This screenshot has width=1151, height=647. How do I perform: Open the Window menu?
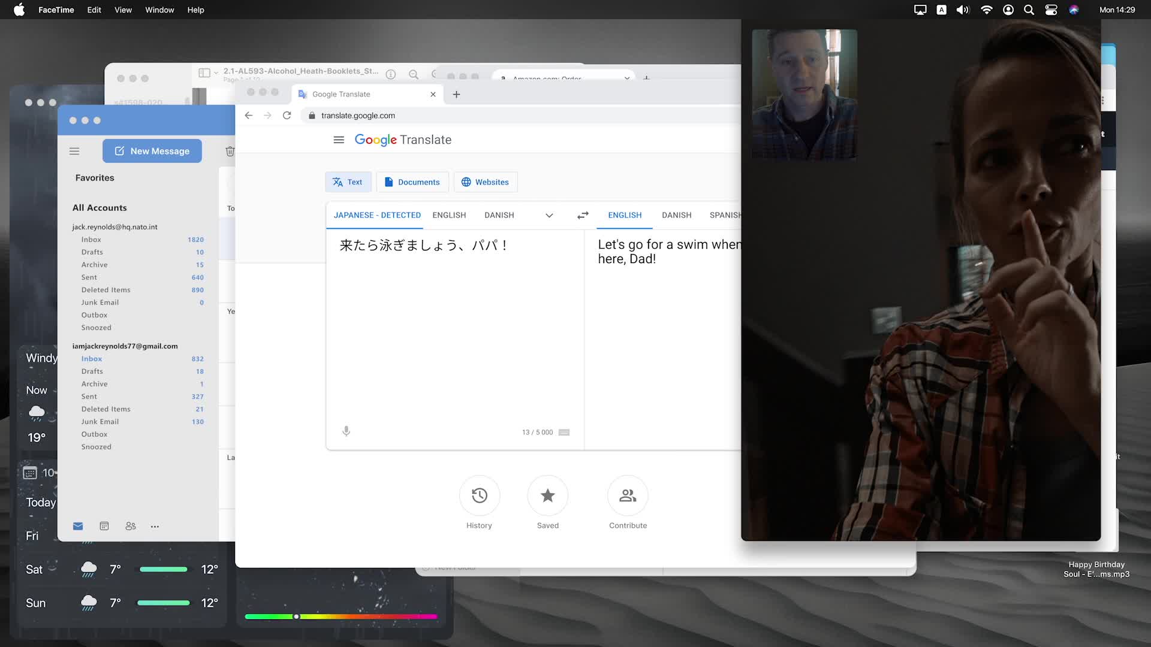(159, 10)
